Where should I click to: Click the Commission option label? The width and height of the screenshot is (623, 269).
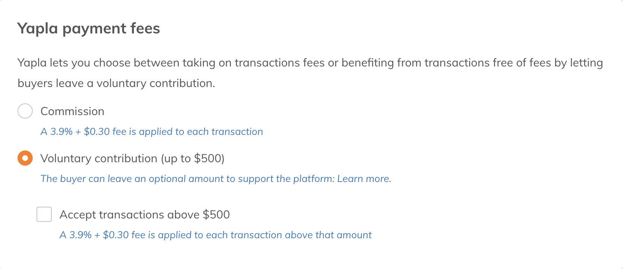coord(72,111)
